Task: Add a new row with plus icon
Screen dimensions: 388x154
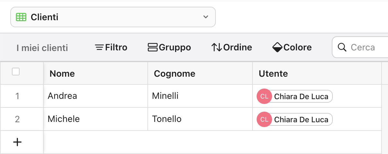Action: (17, 142)
